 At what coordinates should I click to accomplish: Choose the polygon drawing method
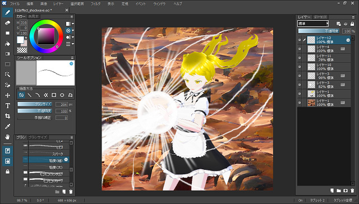[70, 95]
